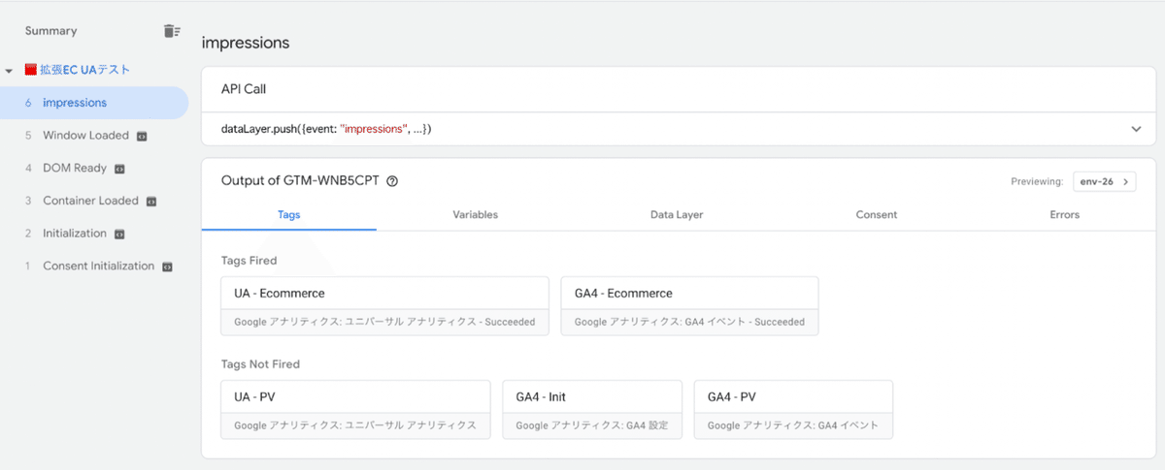Expand the dataLayer.push API call chevron
The image size is (1165, 470).
tap(1136, 129)
